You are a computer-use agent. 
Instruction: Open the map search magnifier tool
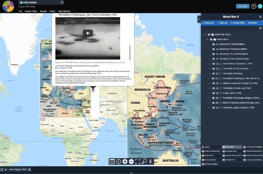tap(144, 162)
